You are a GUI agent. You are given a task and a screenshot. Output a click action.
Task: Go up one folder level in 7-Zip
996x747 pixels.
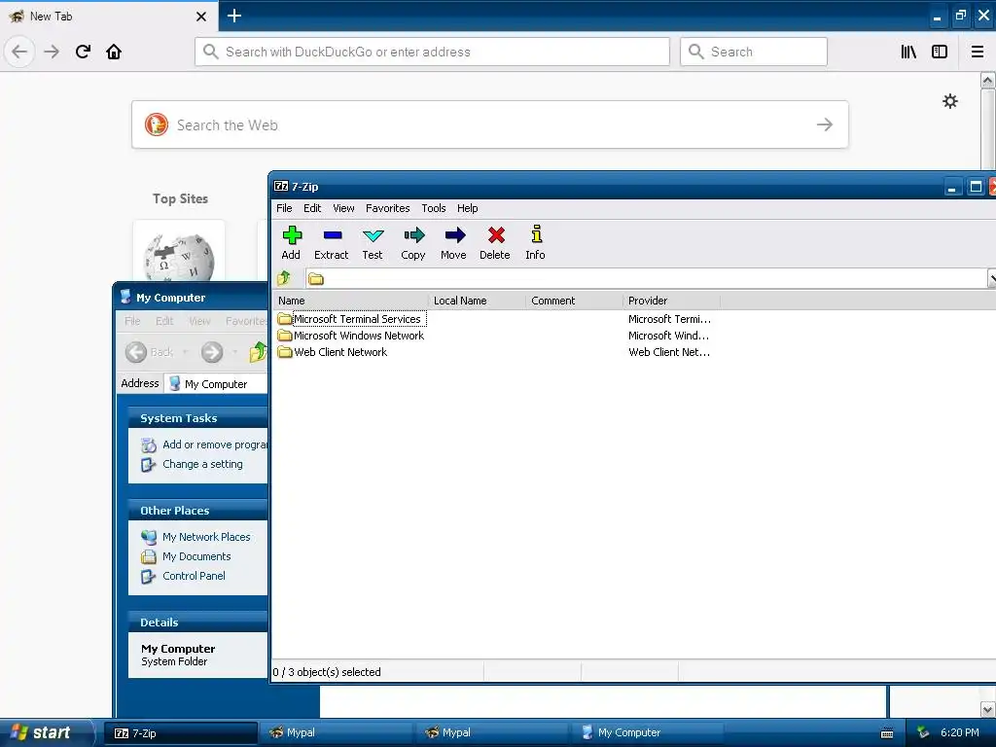click(x=284, y=278)
